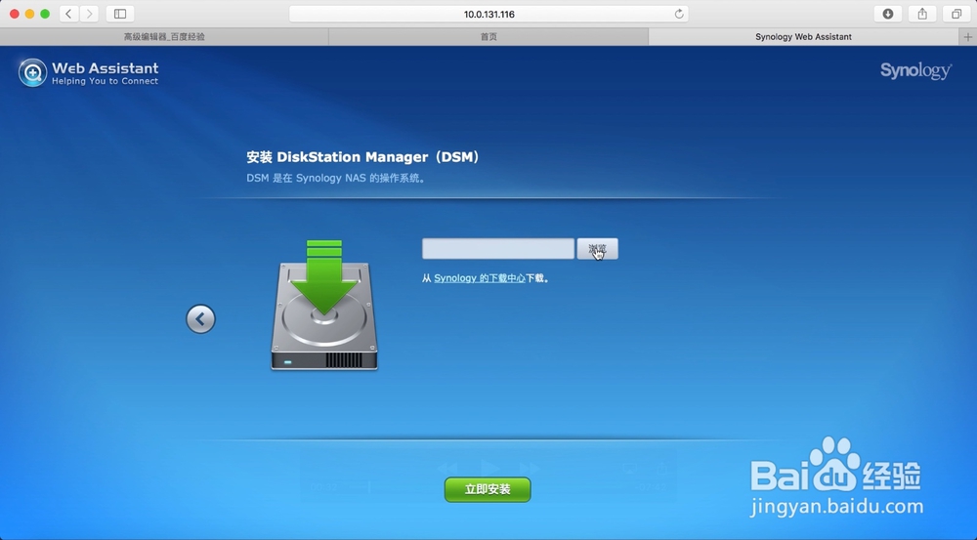Minimize the window with yellow button
This screenshot has width=977, height=540.
tap(29, 14)
